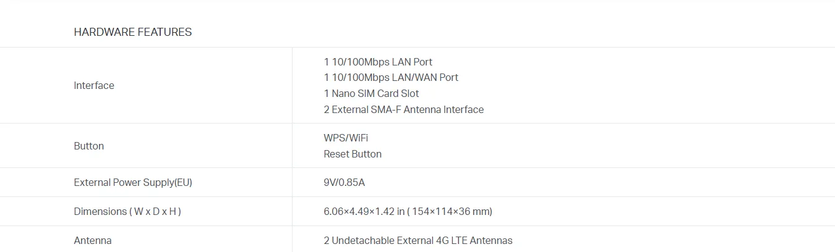This screenshot has width=835, height=252.
Task: Click the Button row label
Action: 89,146
